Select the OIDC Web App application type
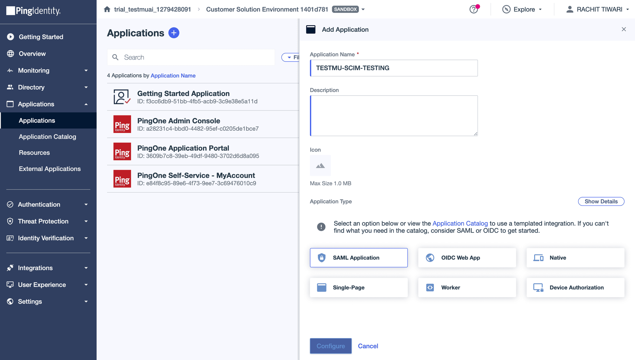Screen dimensions: 635x360 point(467,258)
